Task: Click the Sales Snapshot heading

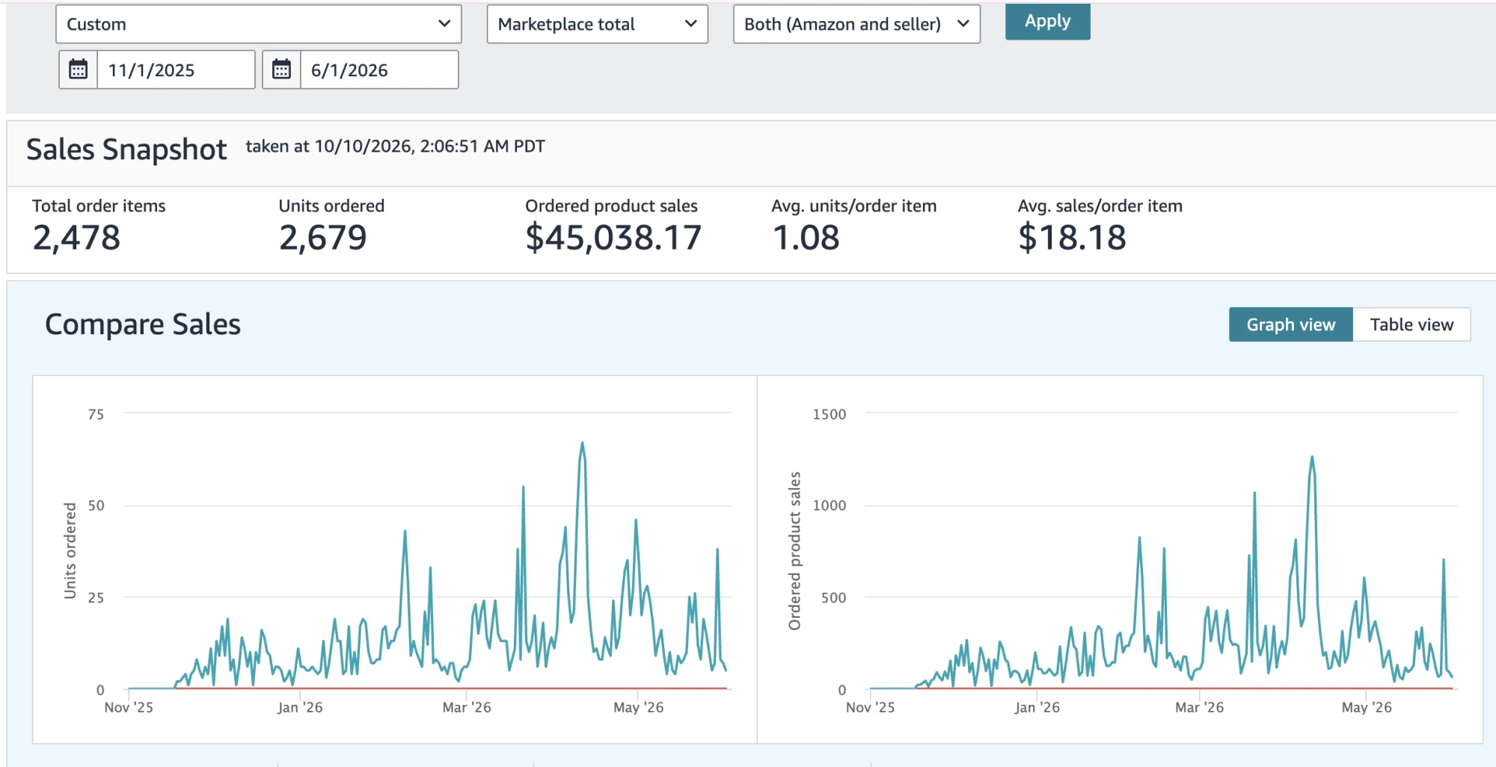Action: tap(126, 150)
